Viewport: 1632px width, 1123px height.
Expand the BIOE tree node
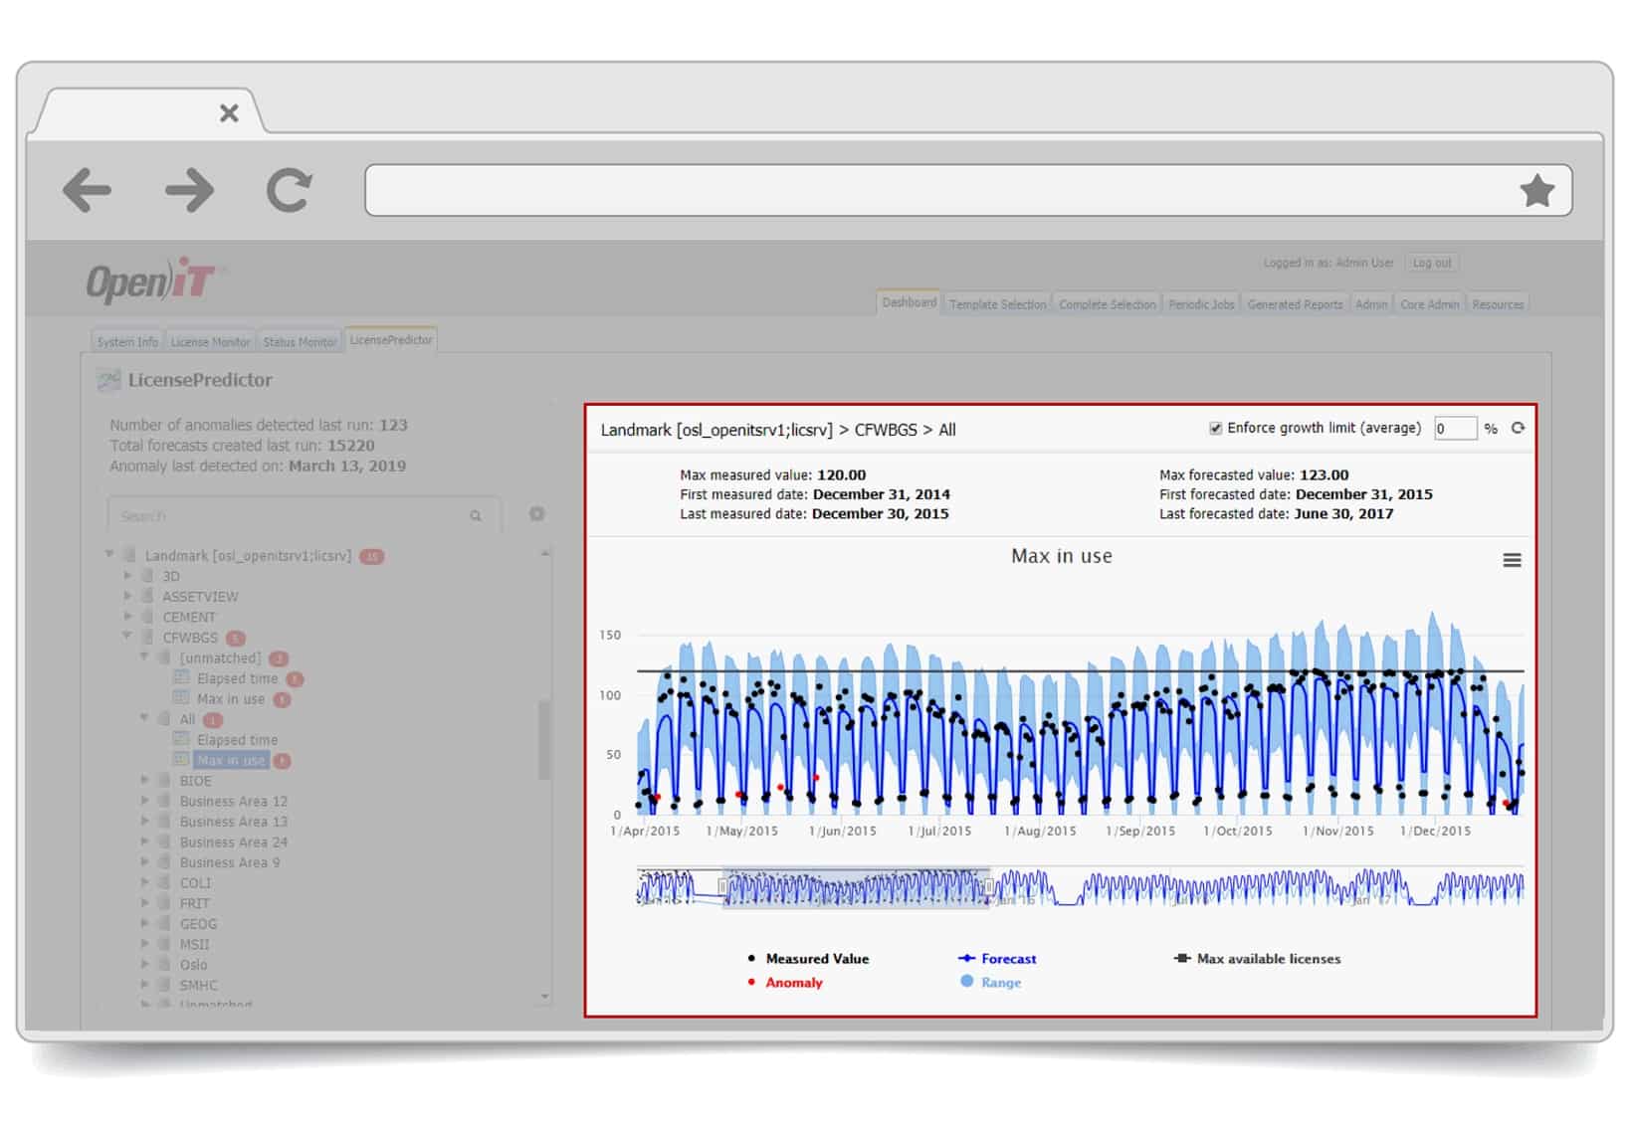coord(144,780)
